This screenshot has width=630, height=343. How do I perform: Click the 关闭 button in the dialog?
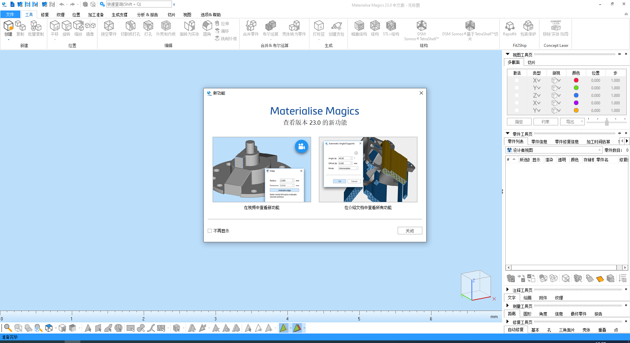pyautogui.click(x=409, y=230)
